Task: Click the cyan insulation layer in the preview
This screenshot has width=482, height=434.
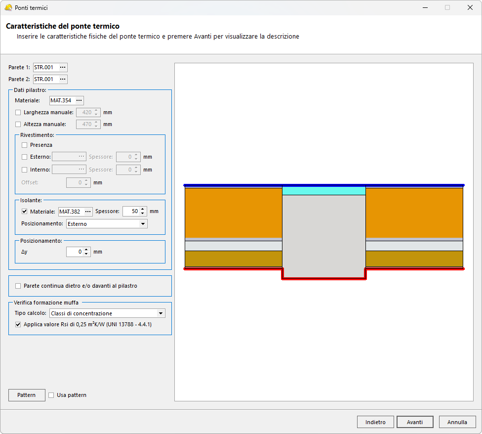Action: (323, 191)
